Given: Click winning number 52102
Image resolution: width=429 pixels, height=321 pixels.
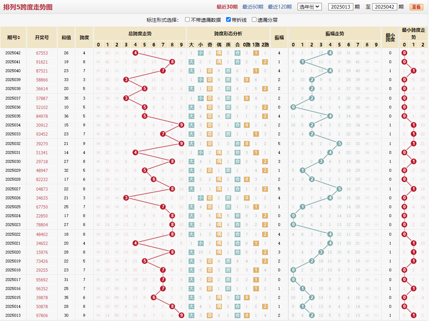Looking at the screenshot, I should 42,107.
